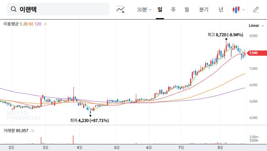The image size is (267, 151).
Task: Toggle the 20-day moving average line
Action: [26, 24]
